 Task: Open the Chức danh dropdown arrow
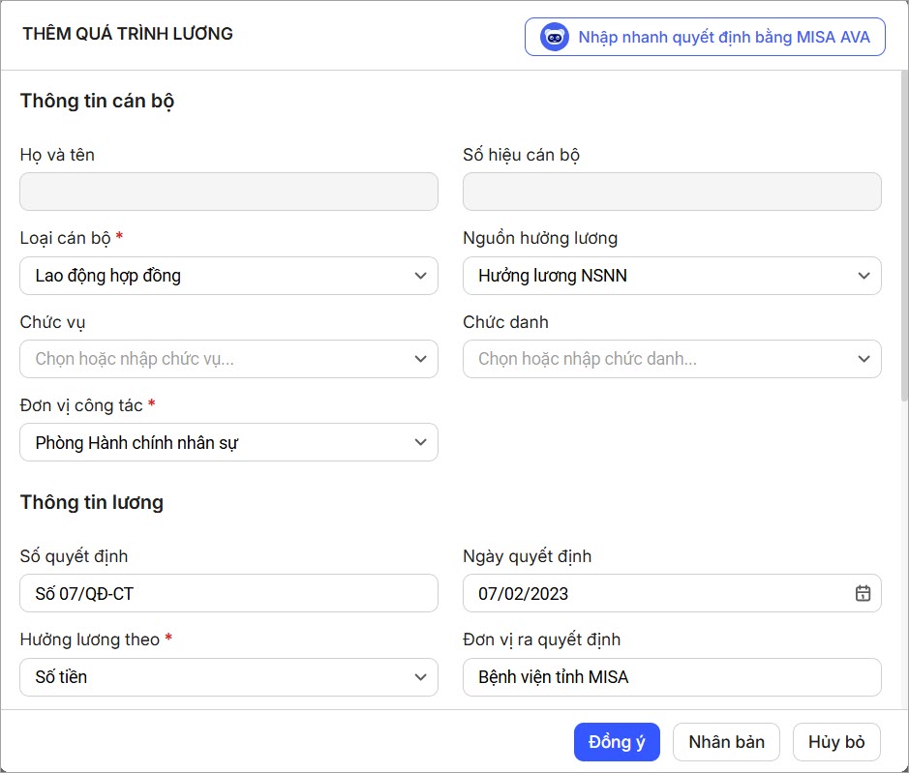pyautogui.click(x=864, y=359)
